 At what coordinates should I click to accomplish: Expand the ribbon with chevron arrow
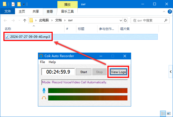[x=164, y=12]
